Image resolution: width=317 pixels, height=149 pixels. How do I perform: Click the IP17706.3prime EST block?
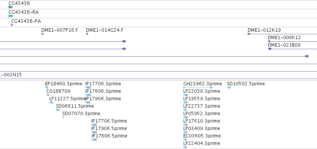(88, 88)
